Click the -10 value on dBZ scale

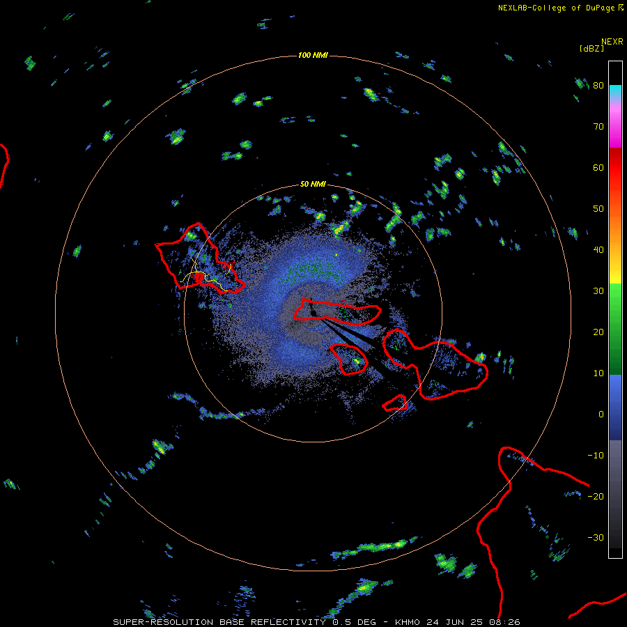(x=596, y=456)
